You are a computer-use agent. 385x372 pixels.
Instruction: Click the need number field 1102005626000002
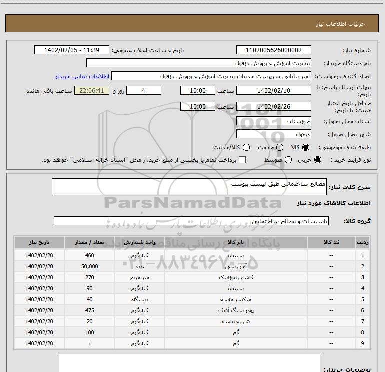pos(274,50)
